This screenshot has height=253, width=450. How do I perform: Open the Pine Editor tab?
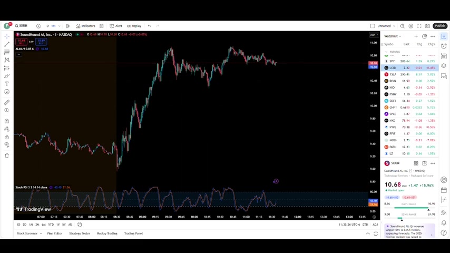coord(54,233)
